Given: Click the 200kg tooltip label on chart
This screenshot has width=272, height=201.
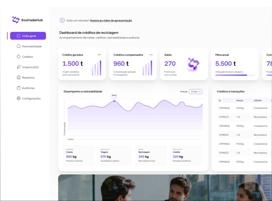Looking at the screenshot, I should tap(114, 95).
